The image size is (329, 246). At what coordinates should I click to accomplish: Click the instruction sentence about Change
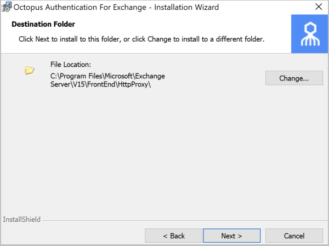coord(141,39)
